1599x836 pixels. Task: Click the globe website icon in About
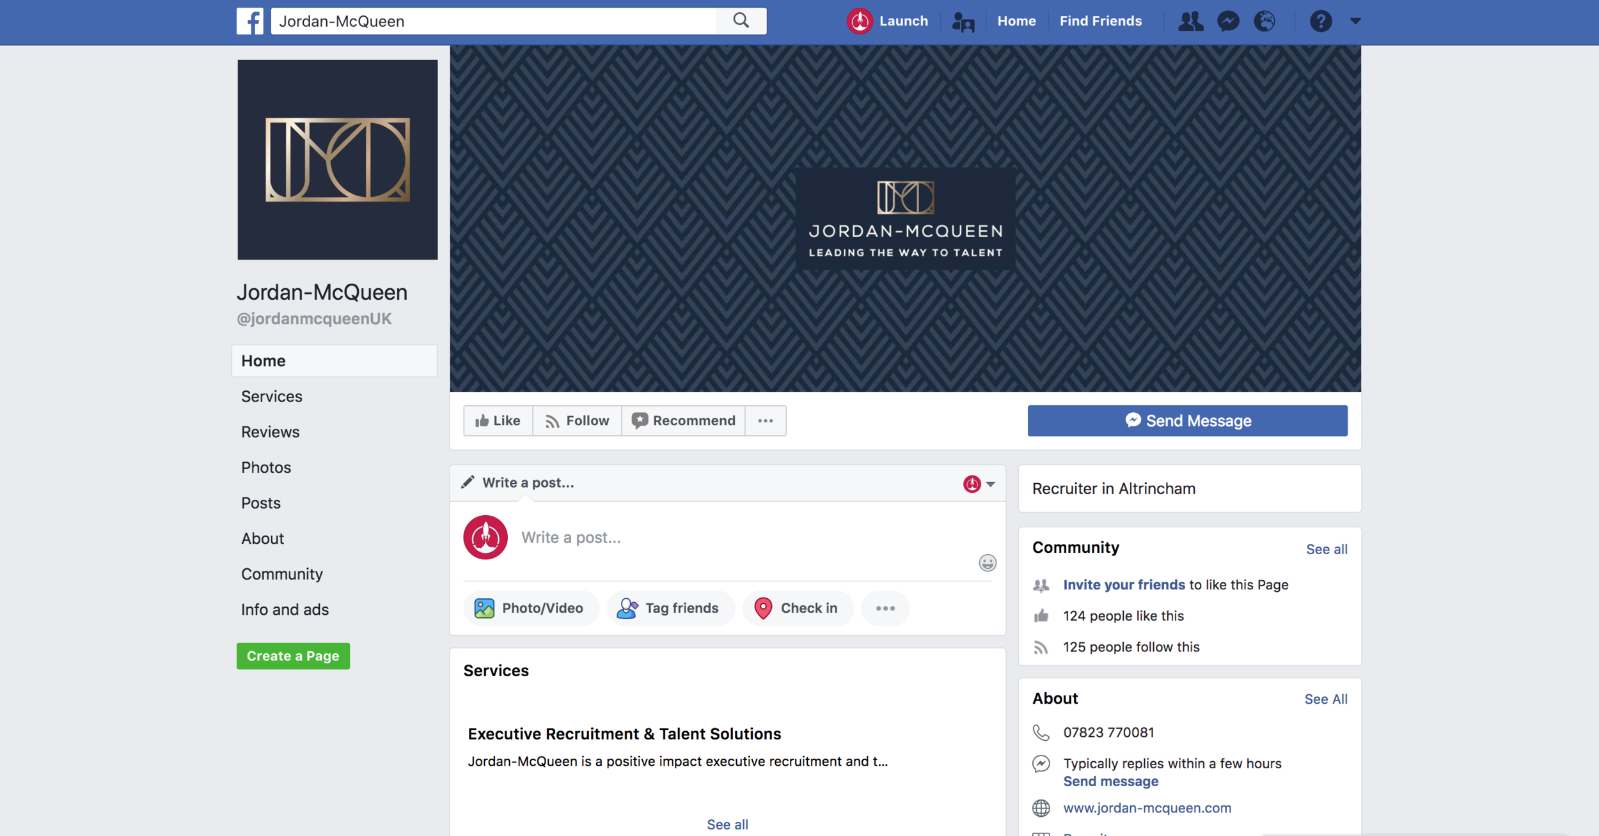[1041, 808]
